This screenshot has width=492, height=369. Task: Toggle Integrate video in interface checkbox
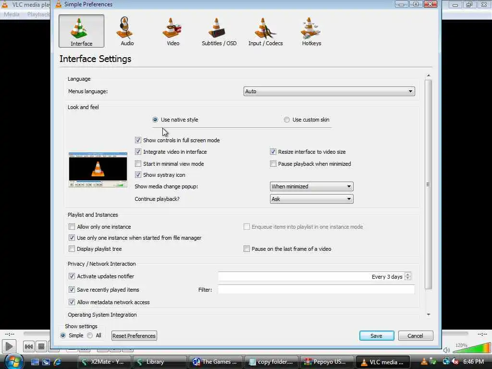[138, 151]
